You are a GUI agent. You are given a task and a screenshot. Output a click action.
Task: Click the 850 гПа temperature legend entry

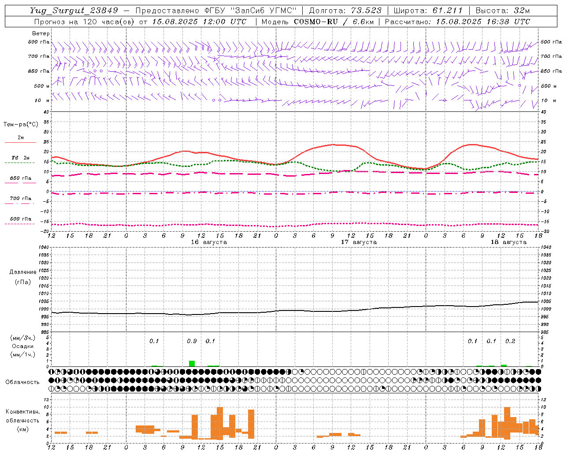(21, 178)
